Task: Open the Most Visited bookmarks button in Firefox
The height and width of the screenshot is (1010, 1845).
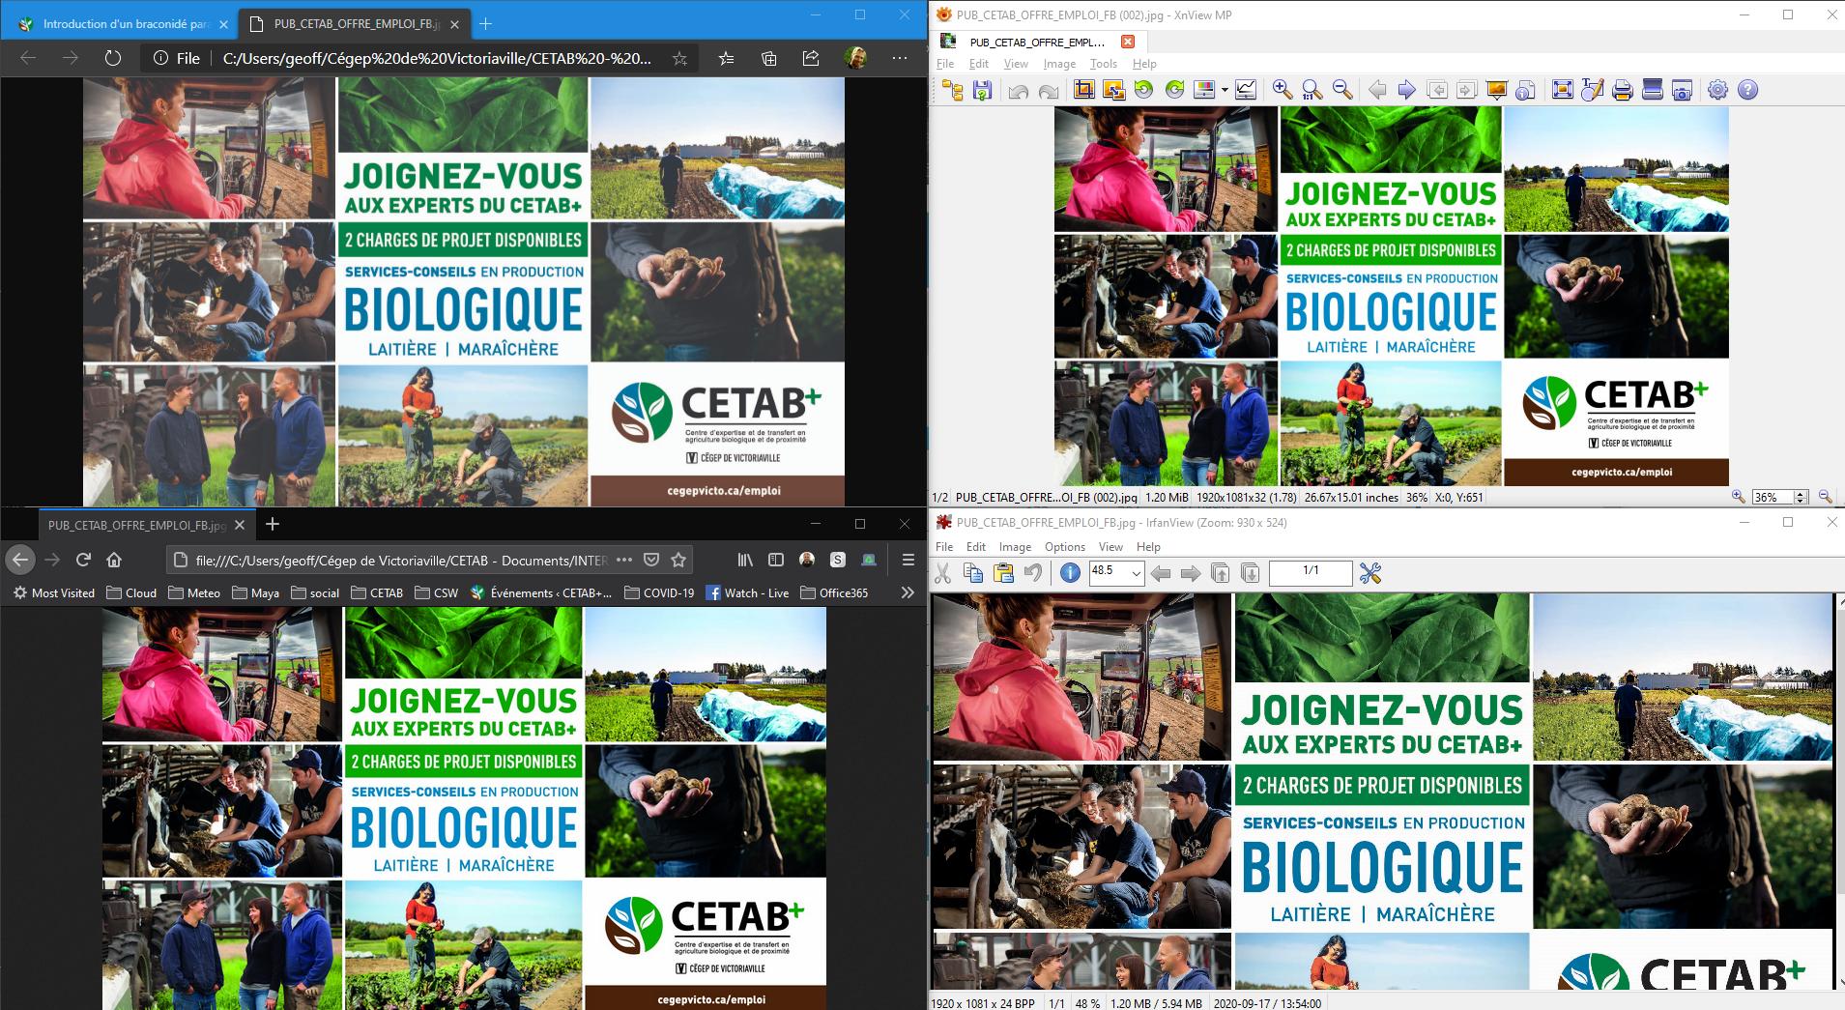Action: (x=54, y=592)
